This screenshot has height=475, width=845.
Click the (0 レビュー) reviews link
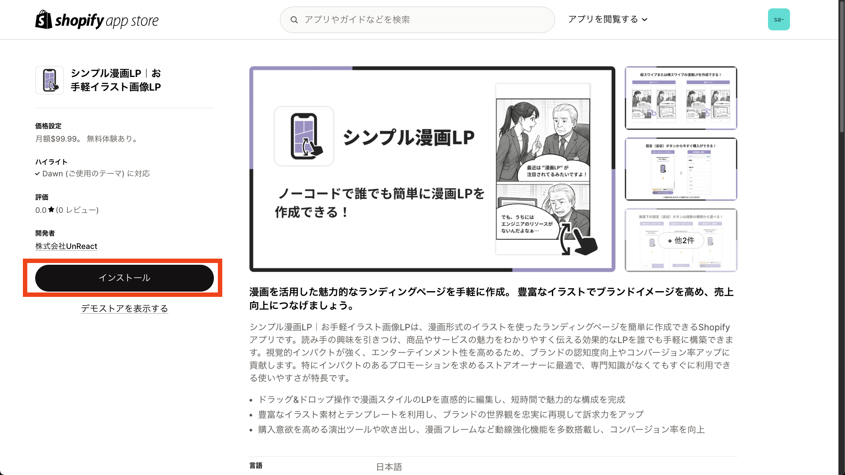pos(77,210)
